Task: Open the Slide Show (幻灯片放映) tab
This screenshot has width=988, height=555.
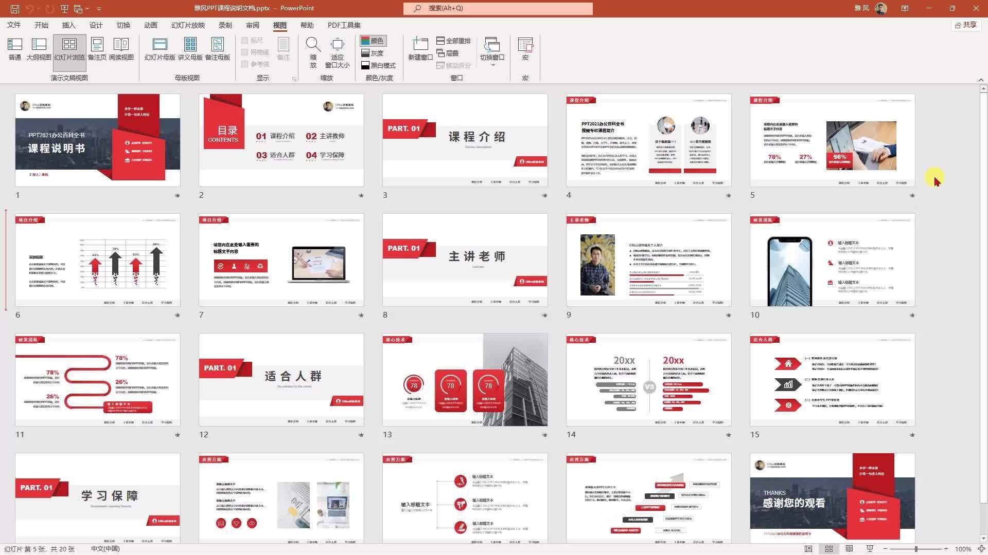Action: click(x=188, y=25)
